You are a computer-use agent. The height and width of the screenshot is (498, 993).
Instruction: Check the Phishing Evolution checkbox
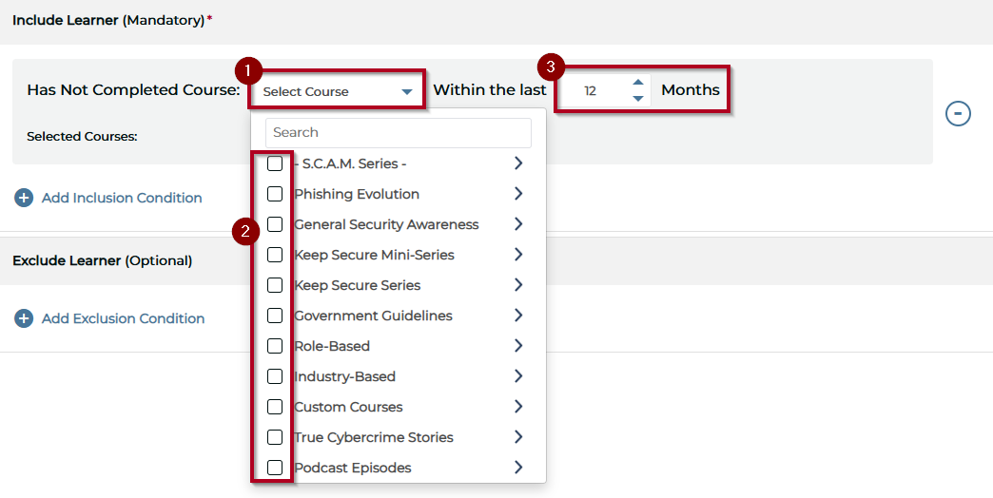(x=275, y=194)
